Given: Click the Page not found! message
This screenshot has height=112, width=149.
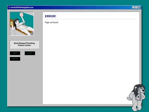Looking at the screenshot, I should click(51, 22).
